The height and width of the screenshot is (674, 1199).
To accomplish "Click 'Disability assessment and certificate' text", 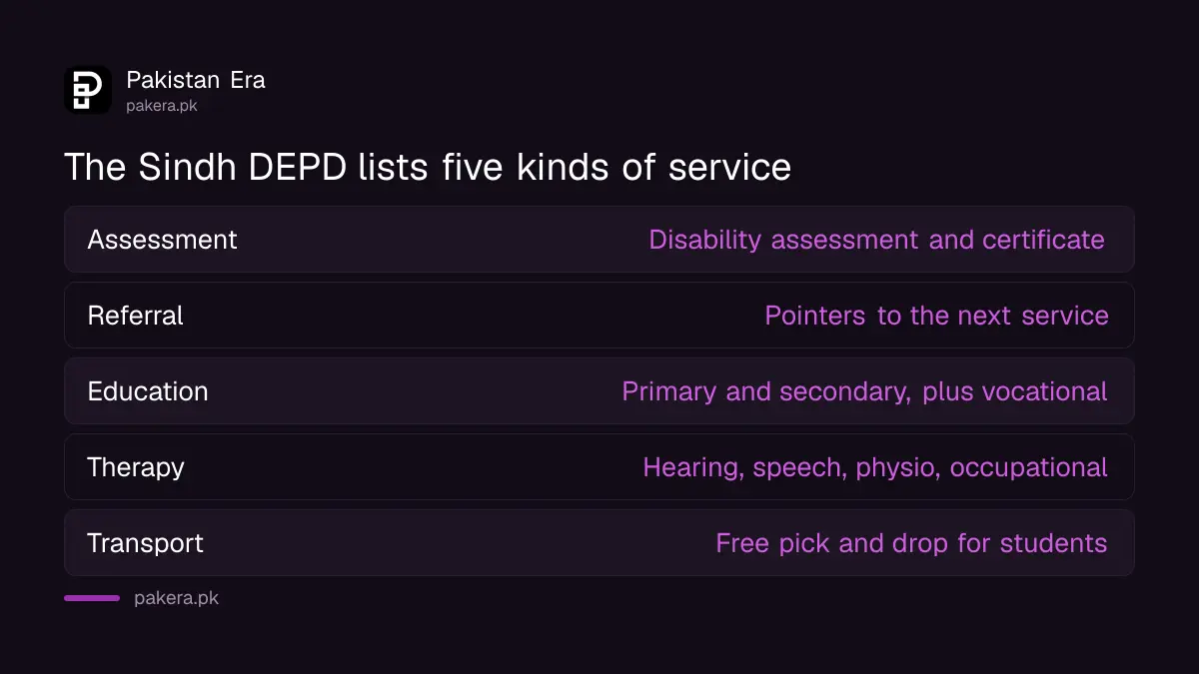I will coord(876,240).
